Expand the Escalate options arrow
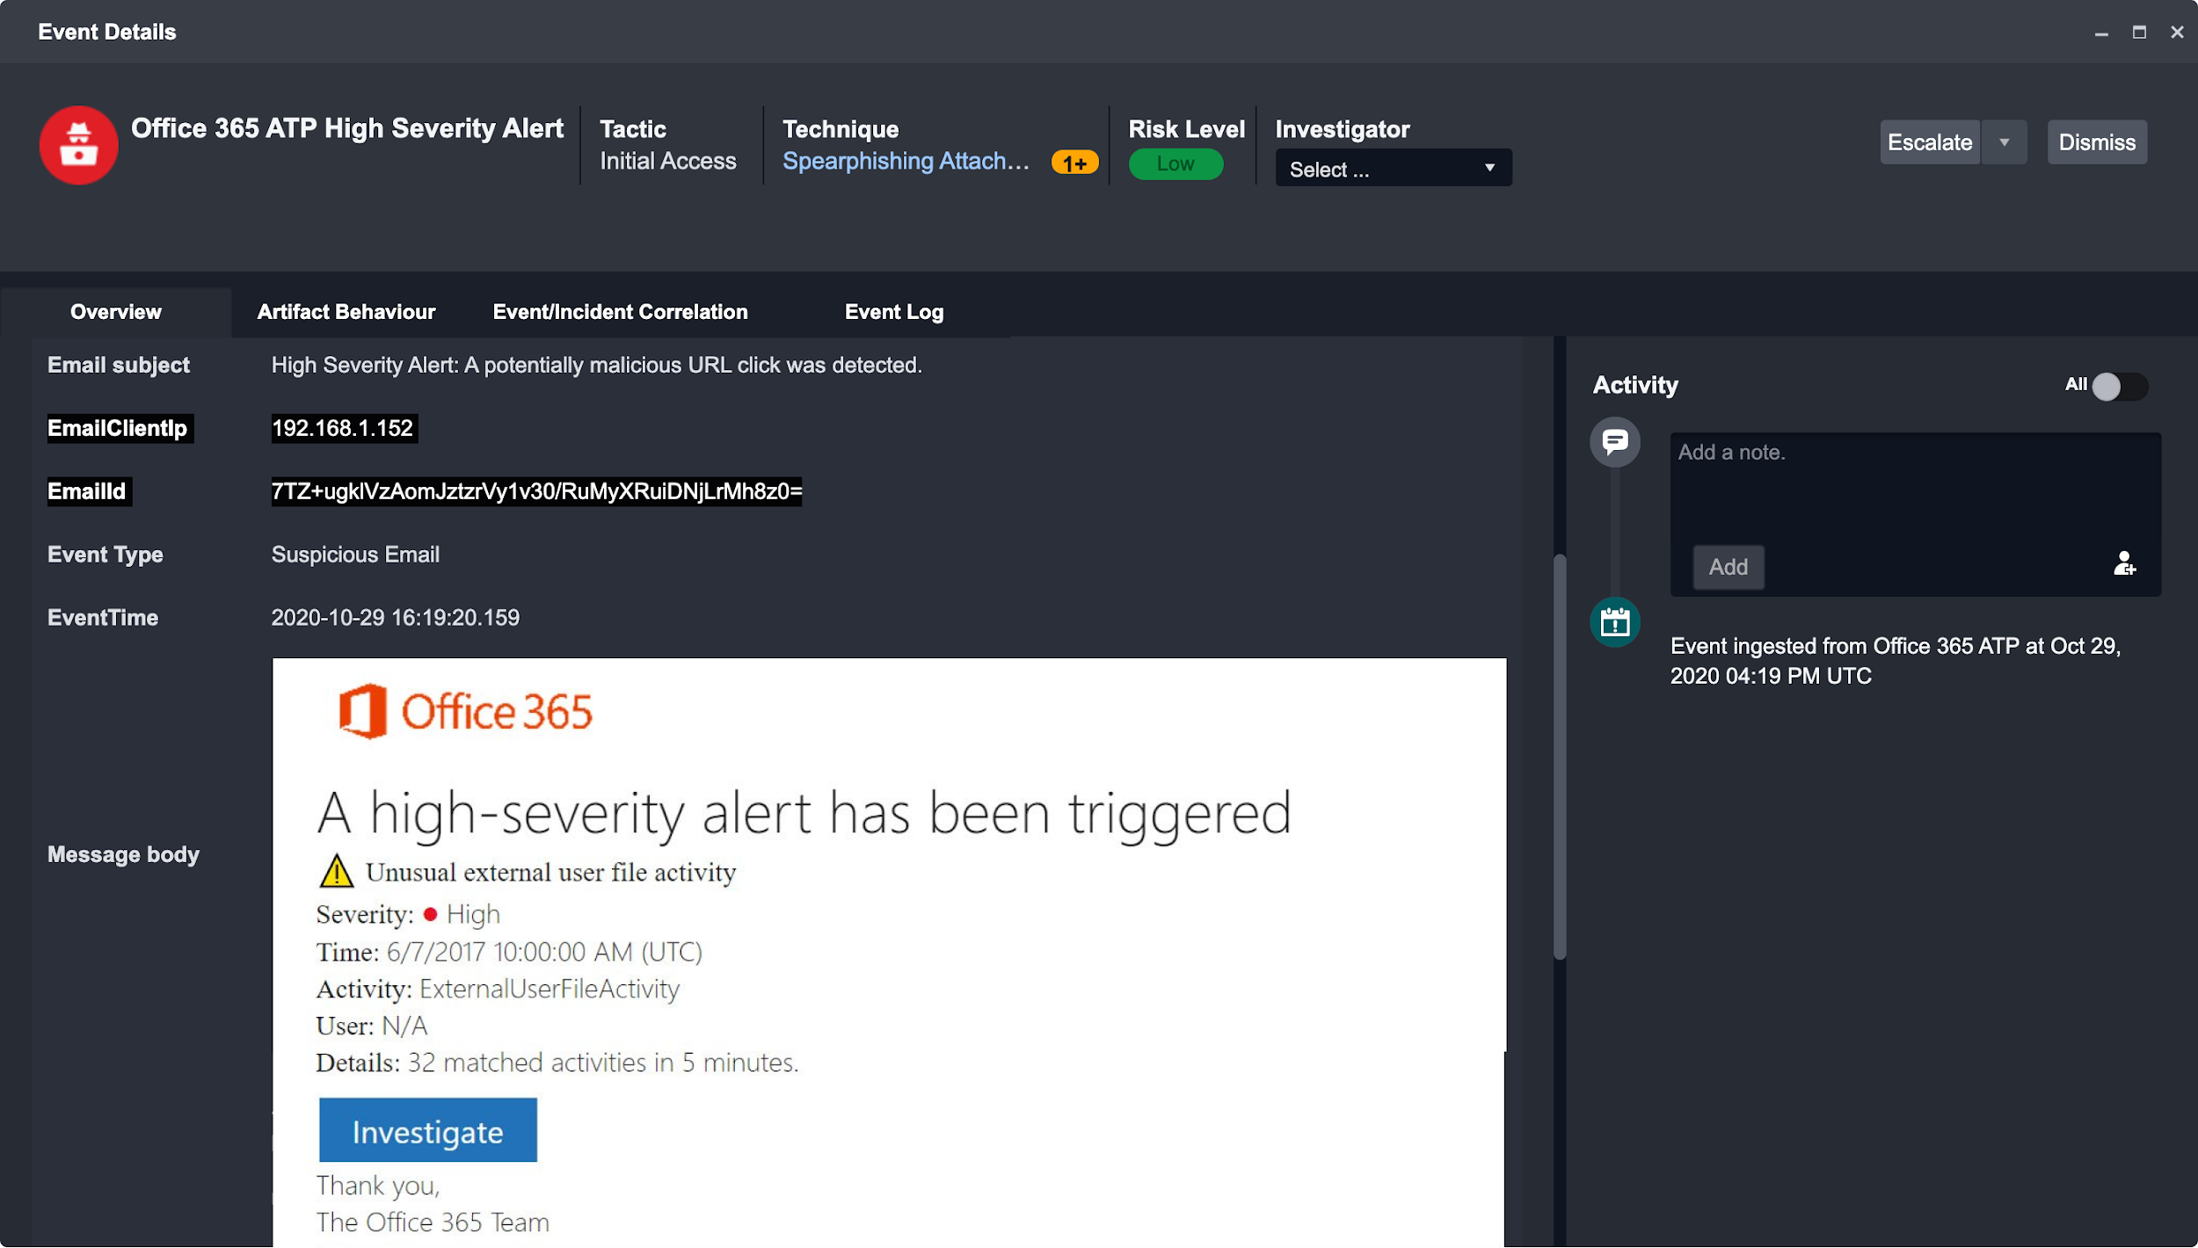This screenshot has width=2198, height=1248. 2004,142
